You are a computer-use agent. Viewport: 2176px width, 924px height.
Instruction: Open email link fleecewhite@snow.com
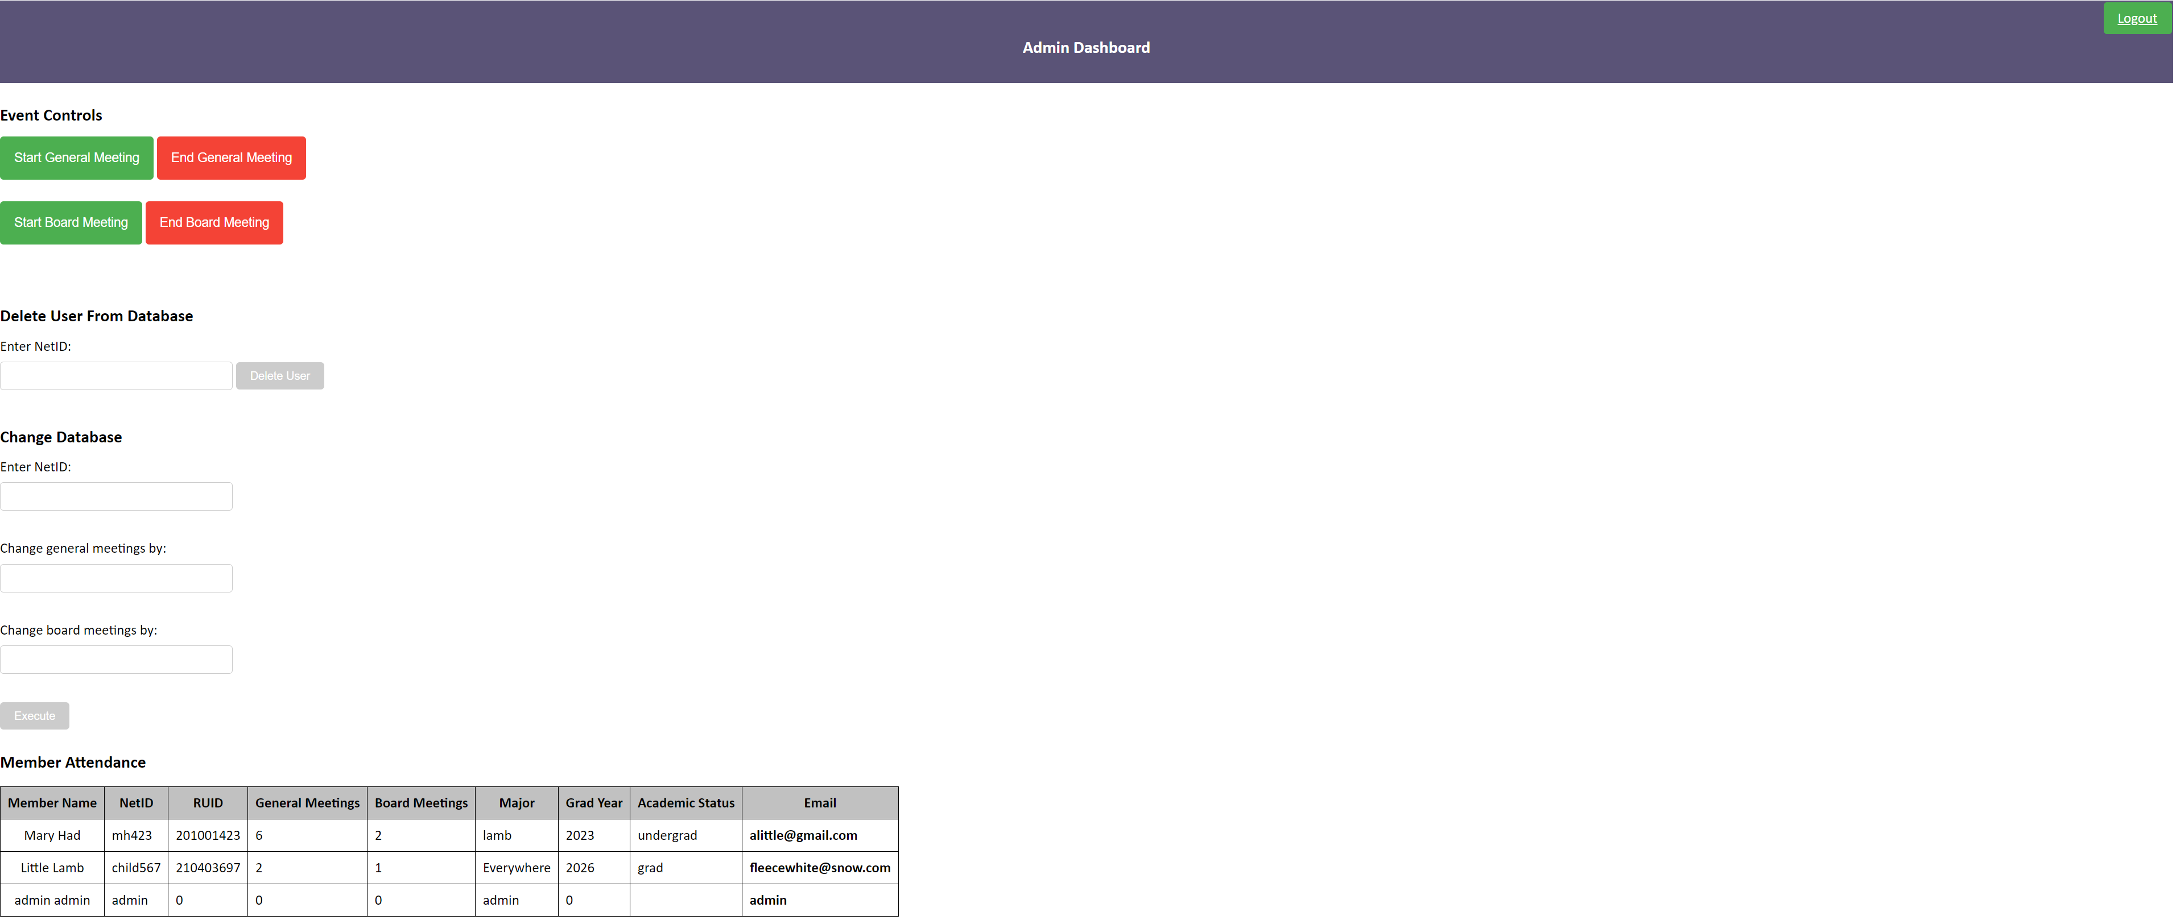click(819, 867)
